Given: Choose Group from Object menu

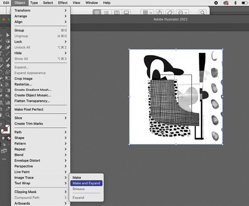Looking at the screenshot, I should [41, 30].
